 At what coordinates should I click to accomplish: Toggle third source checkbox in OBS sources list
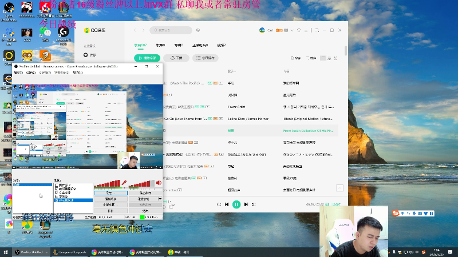point(56,192)
